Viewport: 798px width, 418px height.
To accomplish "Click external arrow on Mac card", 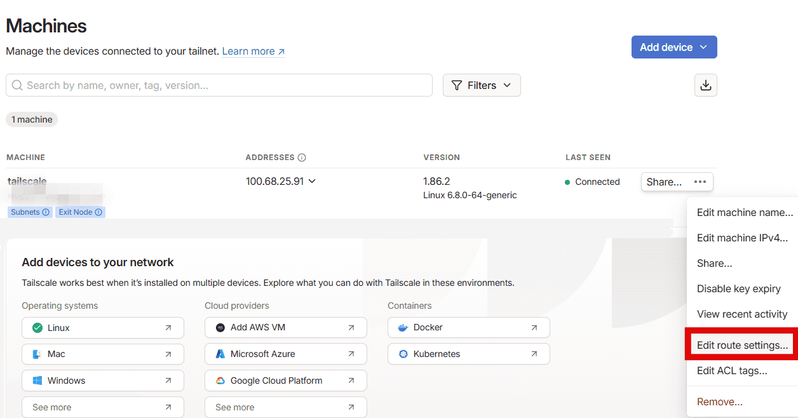I will (168, 354).
